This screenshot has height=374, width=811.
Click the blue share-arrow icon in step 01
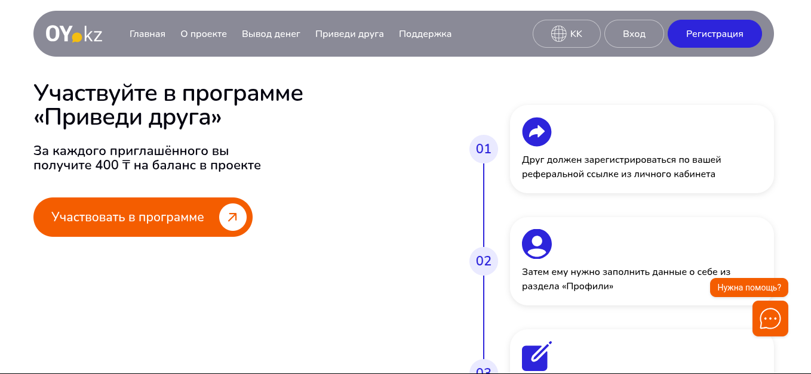click(x=536, y=131)
